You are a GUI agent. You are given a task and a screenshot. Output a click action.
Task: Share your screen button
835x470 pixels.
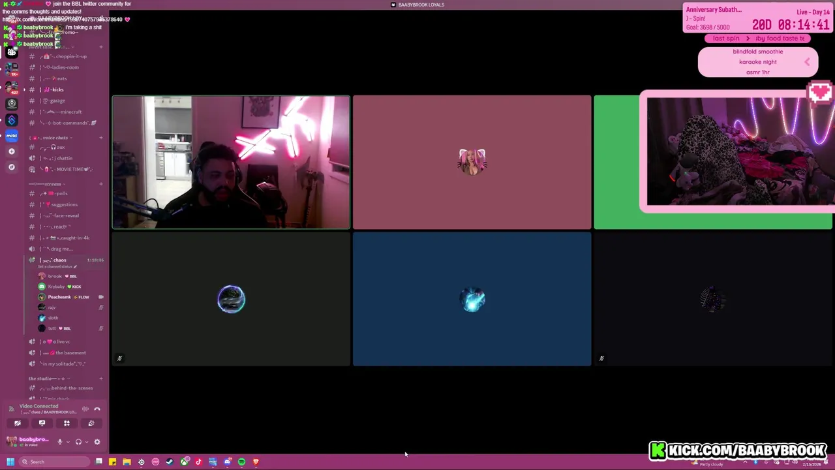pyautogui.click(x=42, y=423)
